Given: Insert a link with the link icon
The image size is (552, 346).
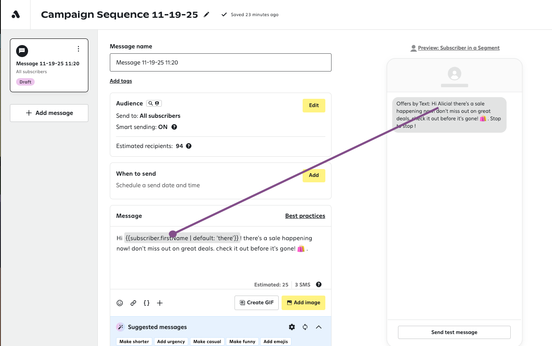Looking at the screenshot, I should tap(133, 303).
